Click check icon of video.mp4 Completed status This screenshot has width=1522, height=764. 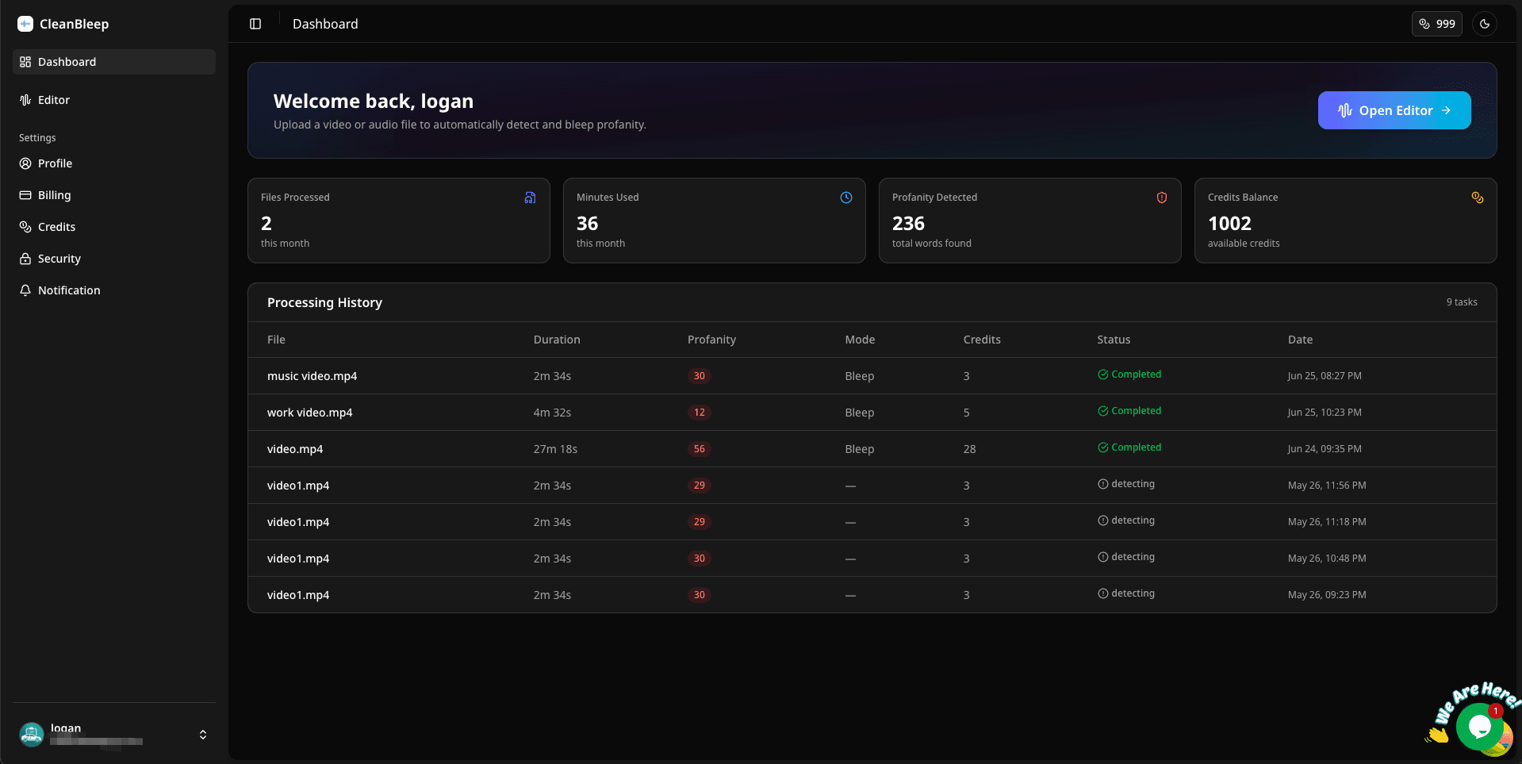(1102, 447)
